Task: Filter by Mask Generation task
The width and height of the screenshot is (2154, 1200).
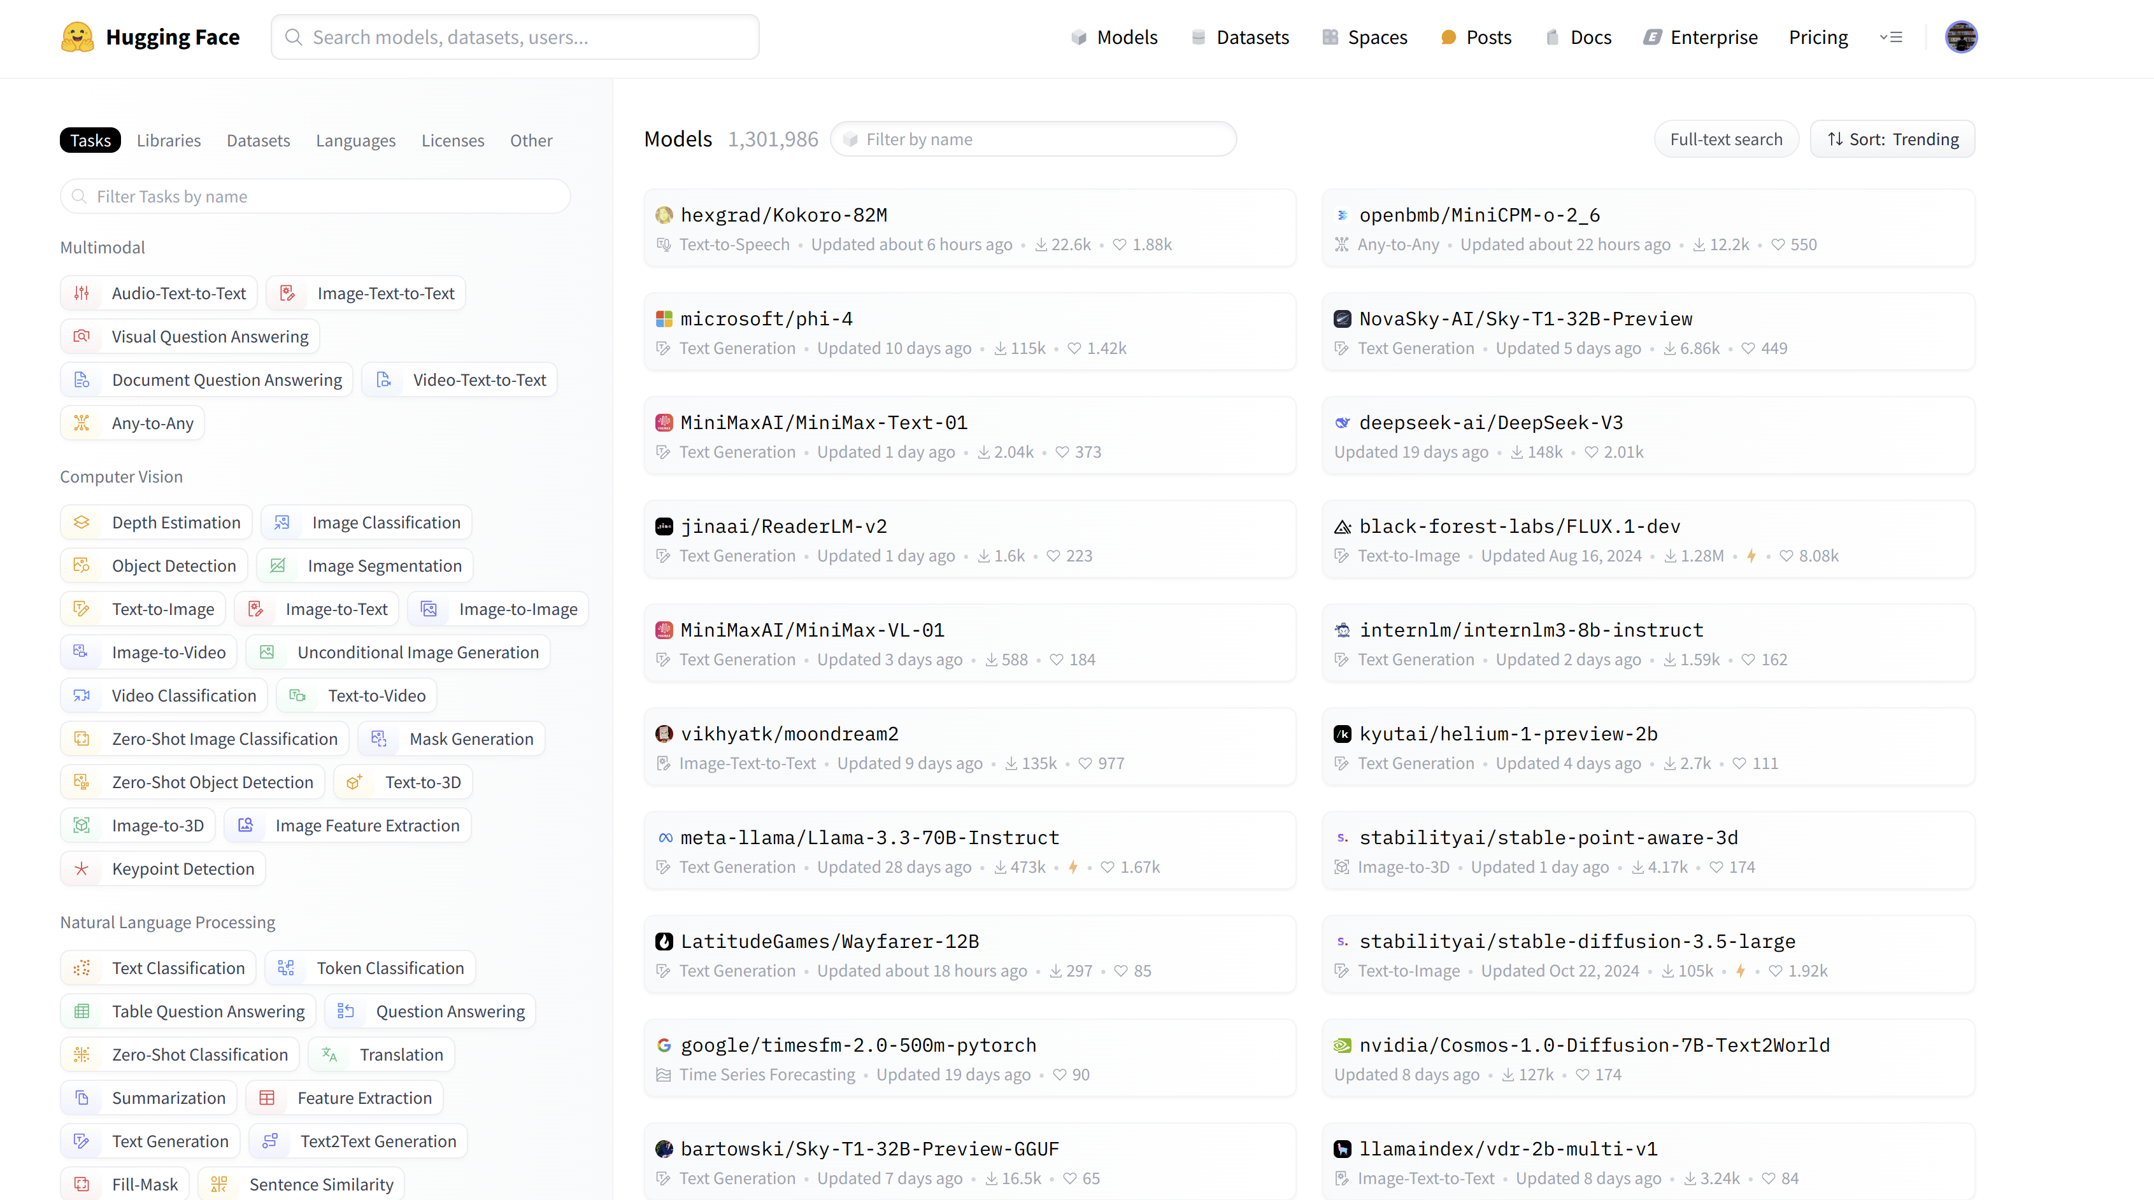Action: pyautogui.click(x=452, y=738)
